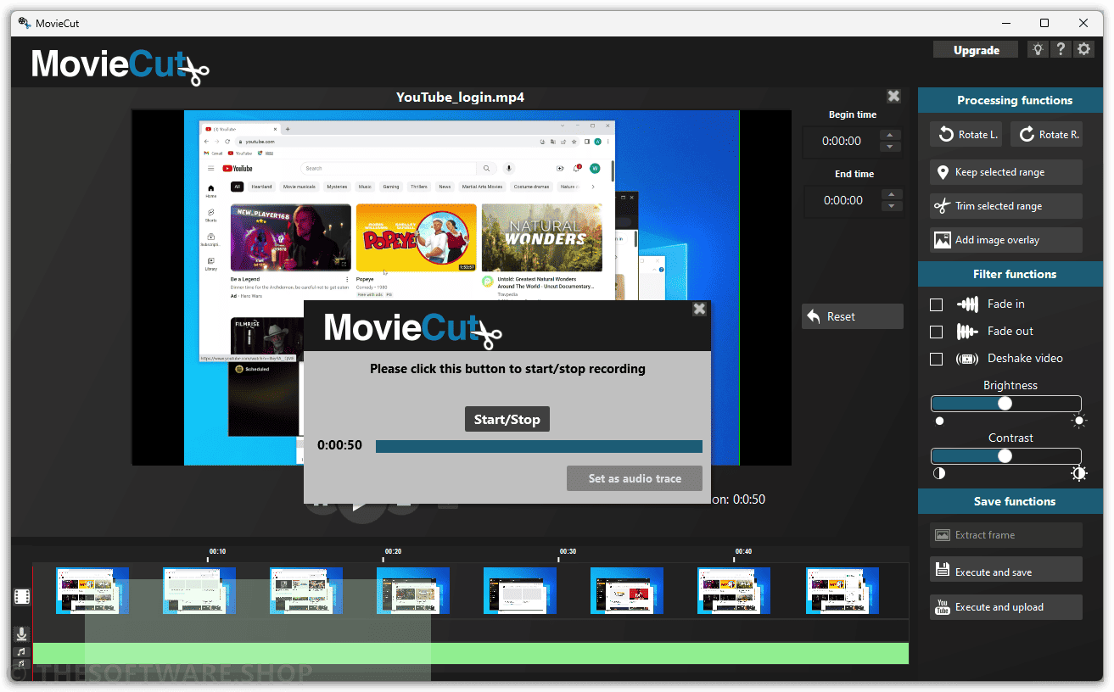Click the Reset button

[x=853, y=316]
